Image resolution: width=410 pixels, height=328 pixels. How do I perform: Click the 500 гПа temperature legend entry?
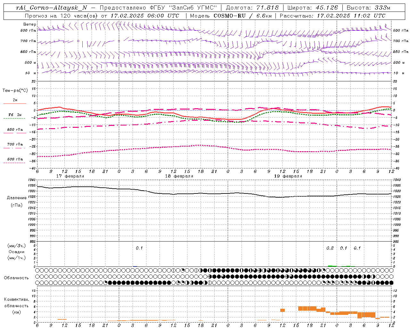tap(15, 159)
